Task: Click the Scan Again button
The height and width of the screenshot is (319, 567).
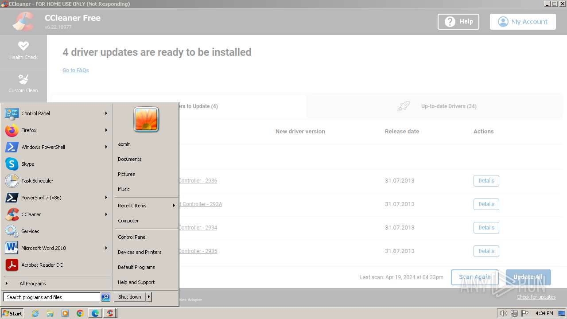Action: pyautogui.click(x=475, y=277)
